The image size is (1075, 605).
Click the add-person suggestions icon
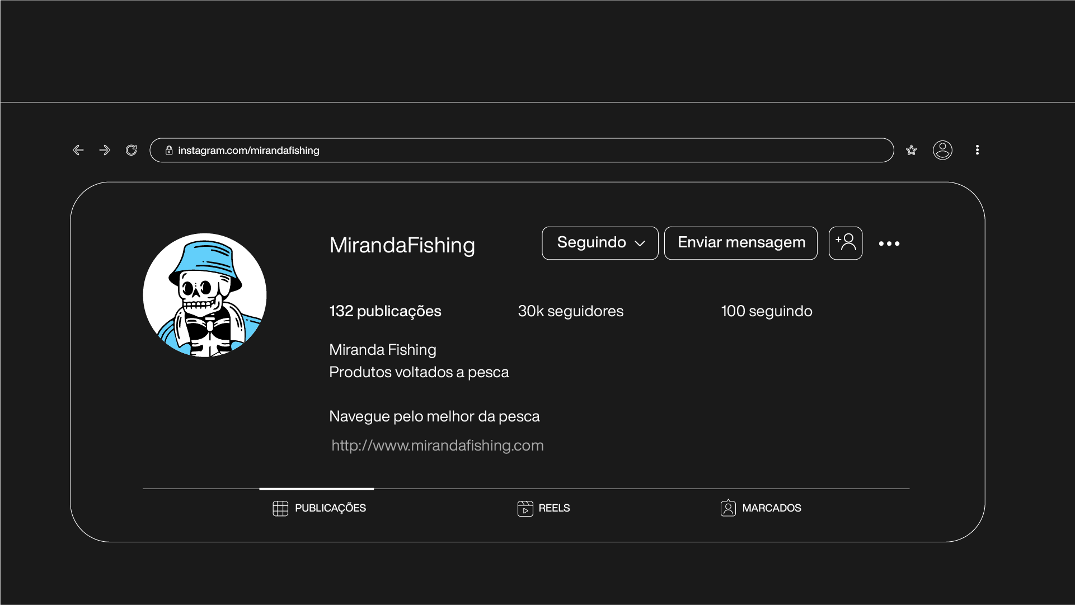click(x=846, y=243)
